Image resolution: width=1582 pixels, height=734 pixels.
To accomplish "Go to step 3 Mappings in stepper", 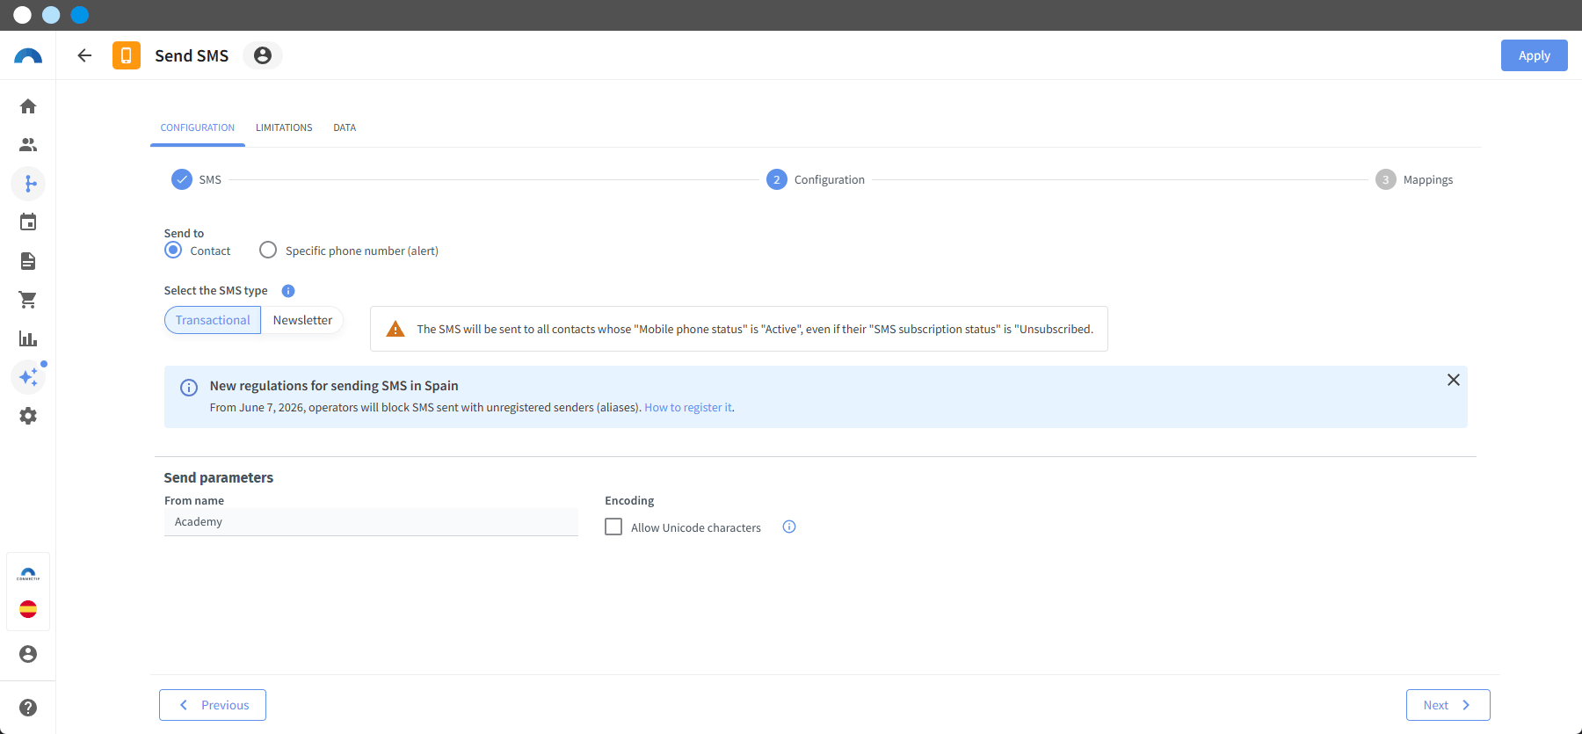I will (x=1414, y=179).
